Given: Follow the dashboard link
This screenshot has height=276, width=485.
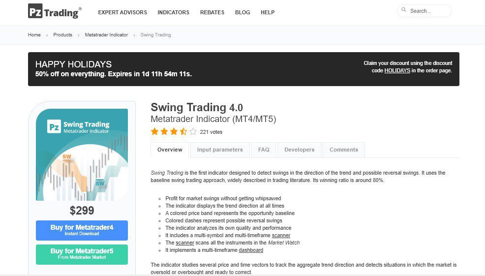Looking at the screenshot, I should pos(251,250).
